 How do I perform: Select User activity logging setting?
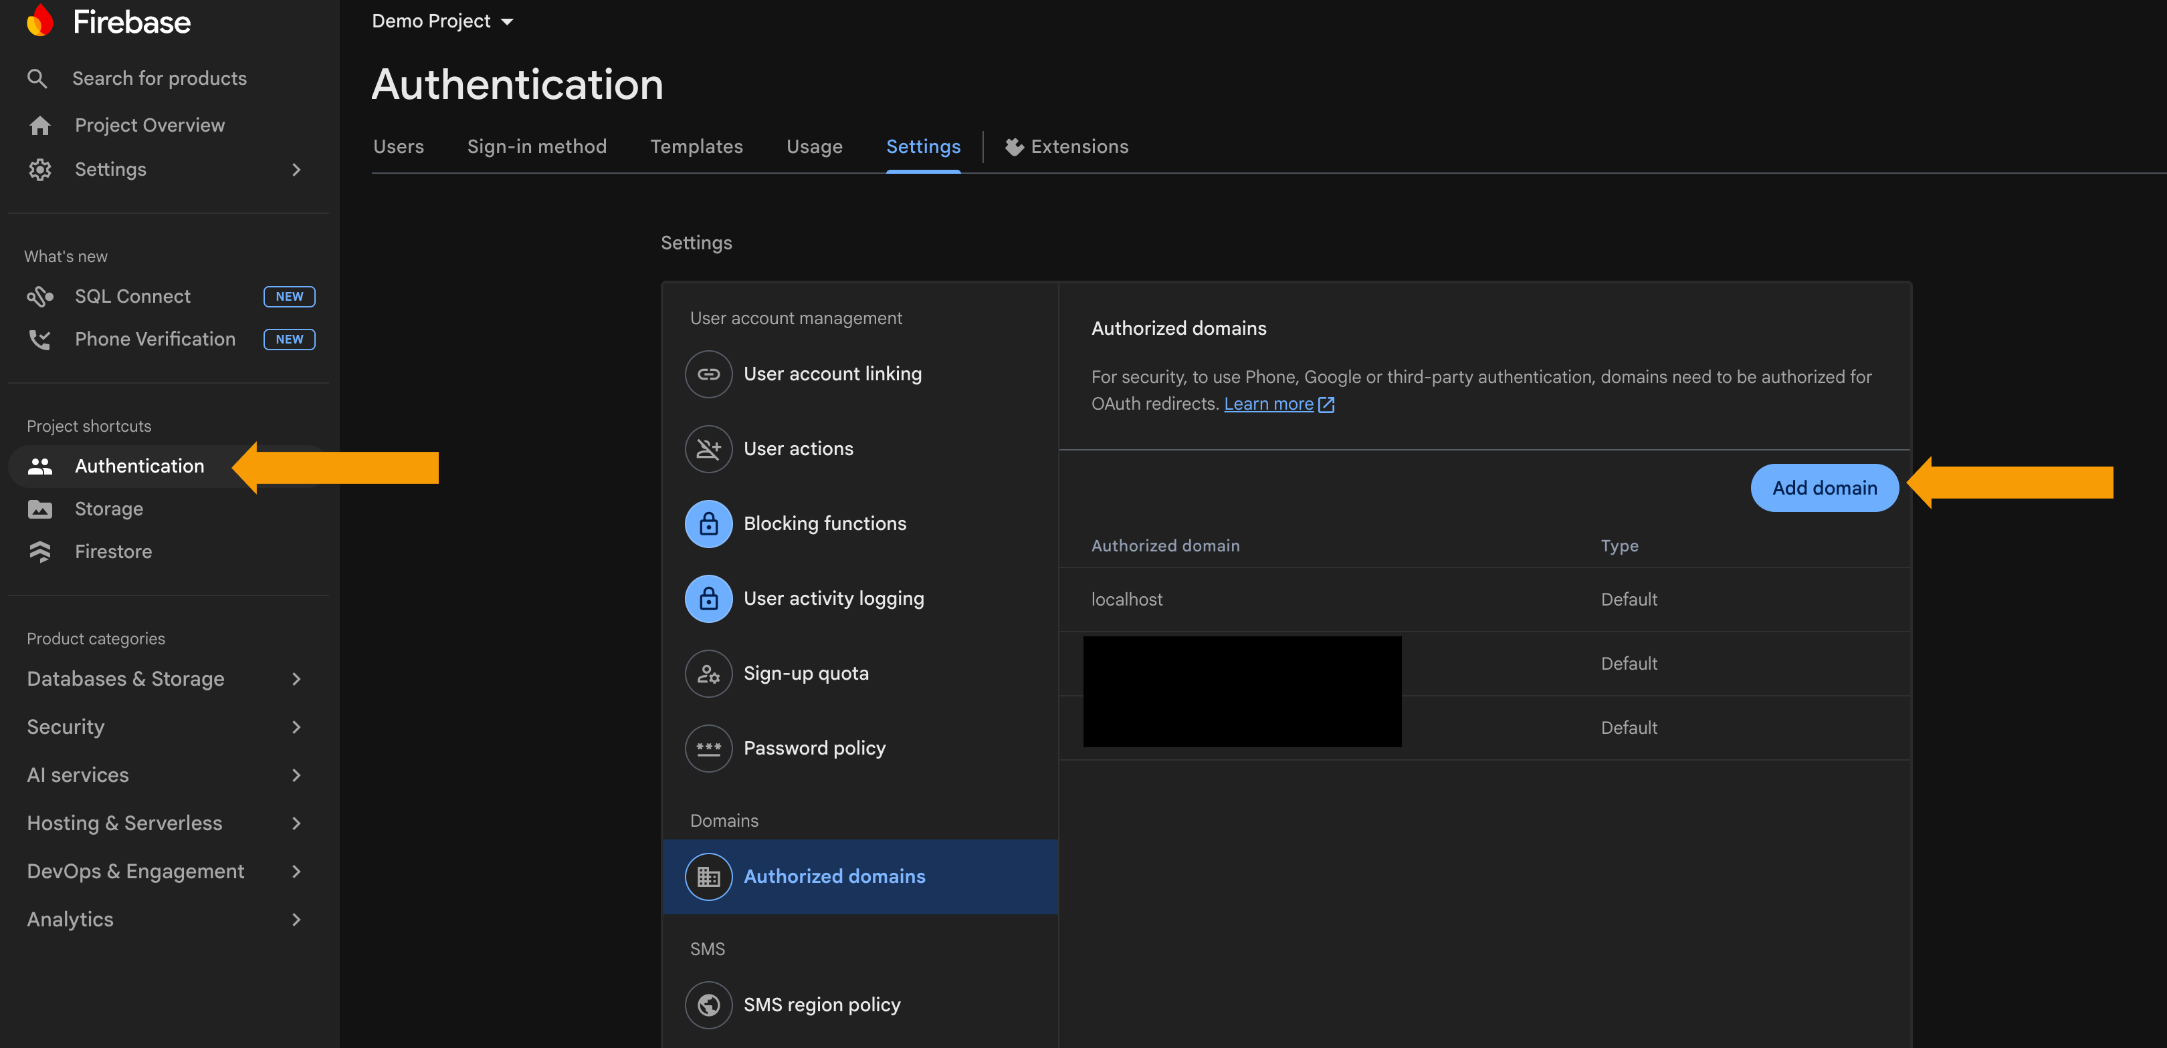pyautogui.click(x=859, y=598)
